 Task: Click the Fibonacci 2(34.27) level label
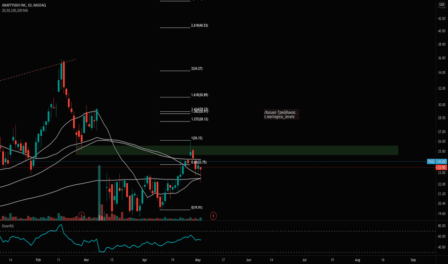[x=197, y=69]
